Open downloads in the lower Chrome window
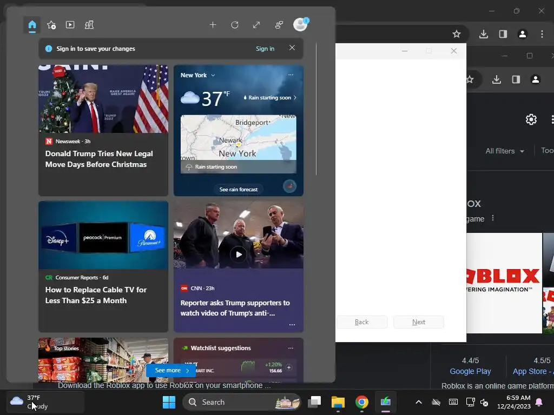Screen dimensions: 554x415 pyautogui.click(x=497, y=79)
